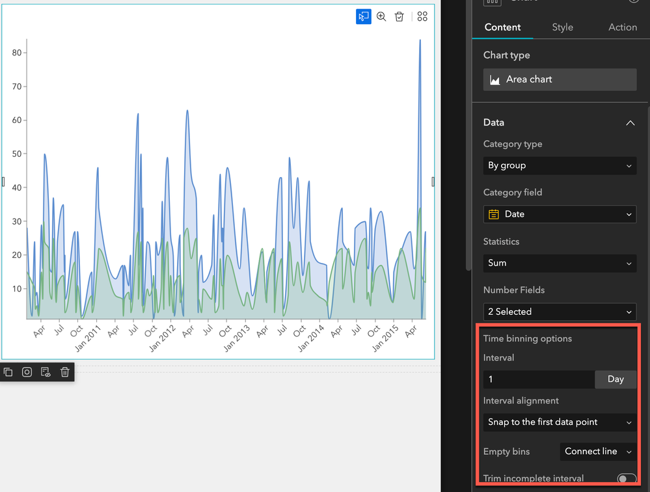This screenshot has width=650, height=492.
Task: Open the Category field Date dropdown
Action: pos(560,214)
